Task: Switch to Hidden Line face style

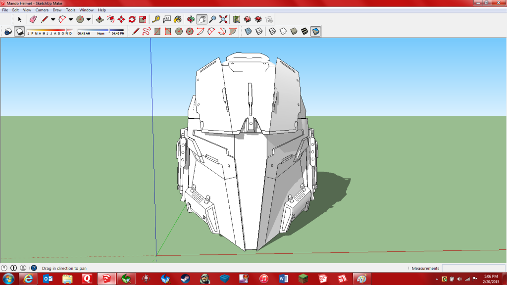Action: 283,31
